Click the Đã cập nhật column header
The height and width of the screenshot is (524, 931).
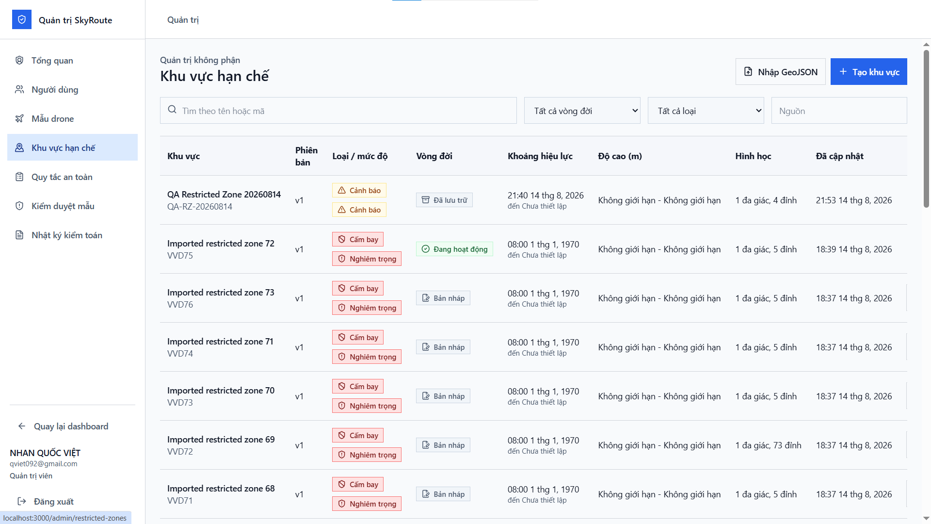pos(839,156)
